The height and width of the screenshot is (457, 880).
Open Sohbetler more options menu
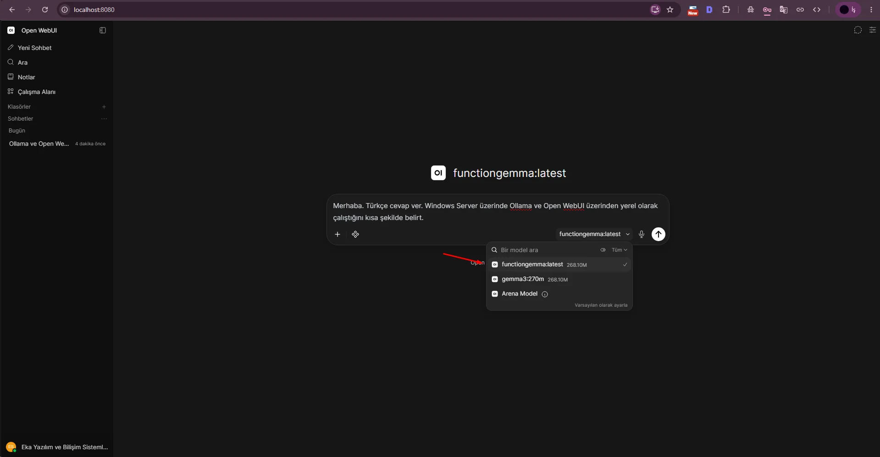[x=104, y=119]
